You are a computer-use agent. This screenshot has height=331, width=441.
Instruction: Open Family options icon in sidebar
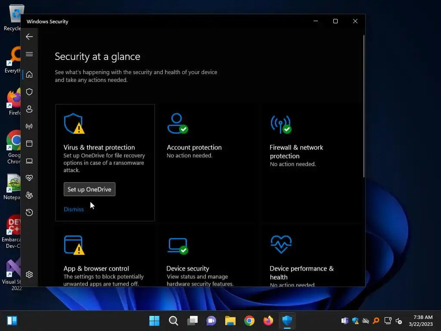pyautogui.click(x=29, y=195)
